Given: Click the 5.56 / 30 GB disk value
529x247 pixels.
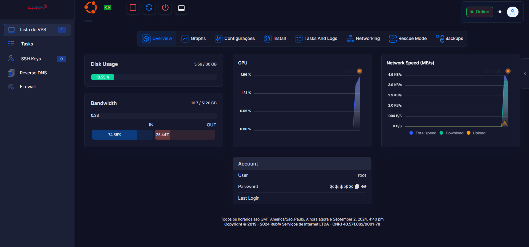Looking at the screenshot, I should (205, 64).
